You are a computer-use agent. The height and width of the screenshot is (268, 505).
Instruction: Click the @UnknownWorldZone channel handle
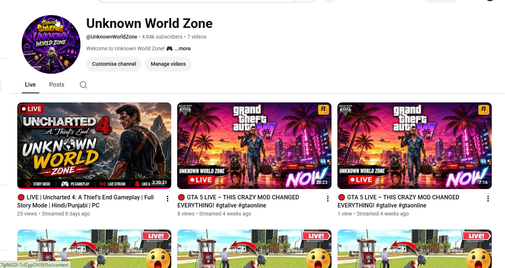coord(112,37)
